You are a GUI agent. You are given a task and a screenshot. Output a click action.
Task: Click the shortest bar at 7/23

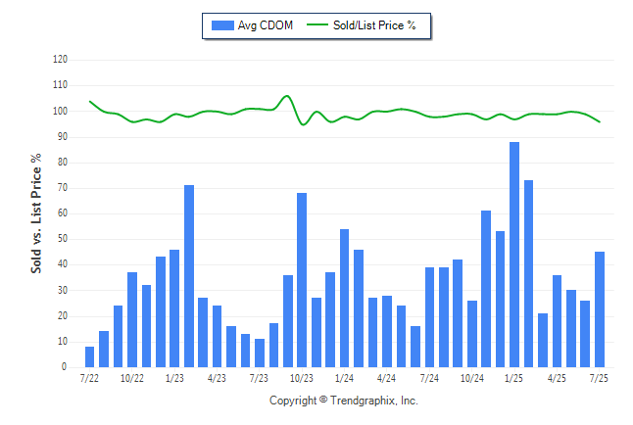pos(260,353)
